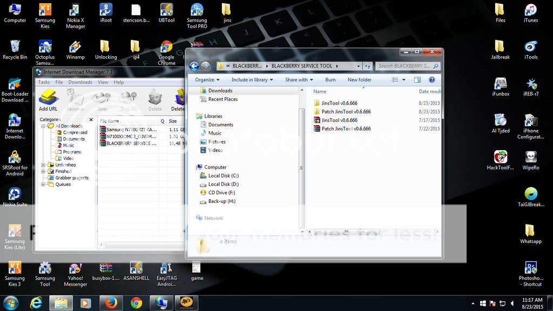Open the Tasks menu in IDM

[x=44, y=82]
